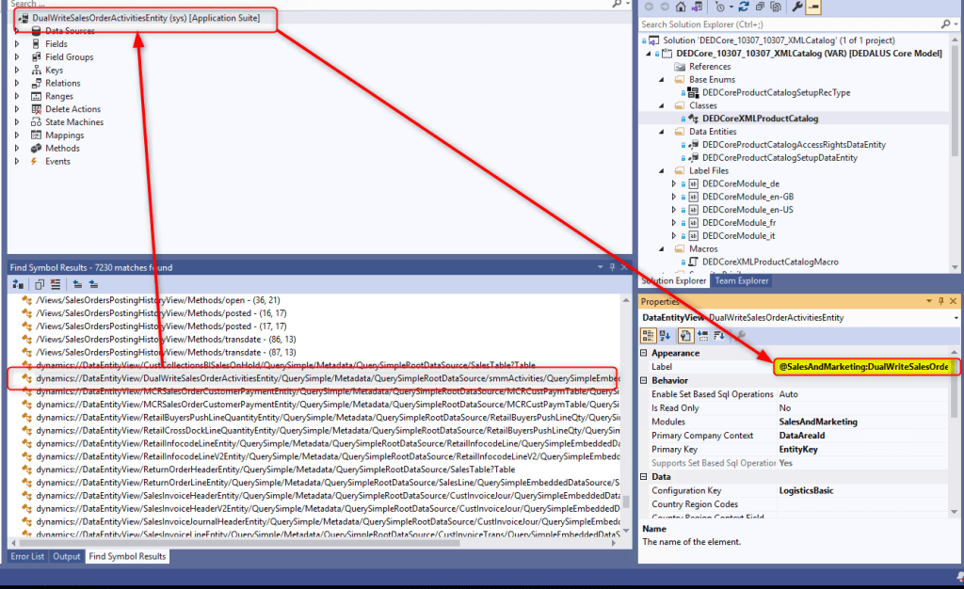Click the copy icon in Find Symbol Results
The height and width of the screenshot is (589, 964).
point(40,284)
